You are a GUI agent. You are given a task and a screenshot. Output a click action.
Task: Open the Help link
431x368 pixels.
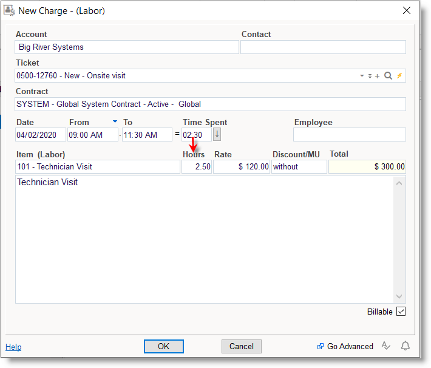pos(13,347)
